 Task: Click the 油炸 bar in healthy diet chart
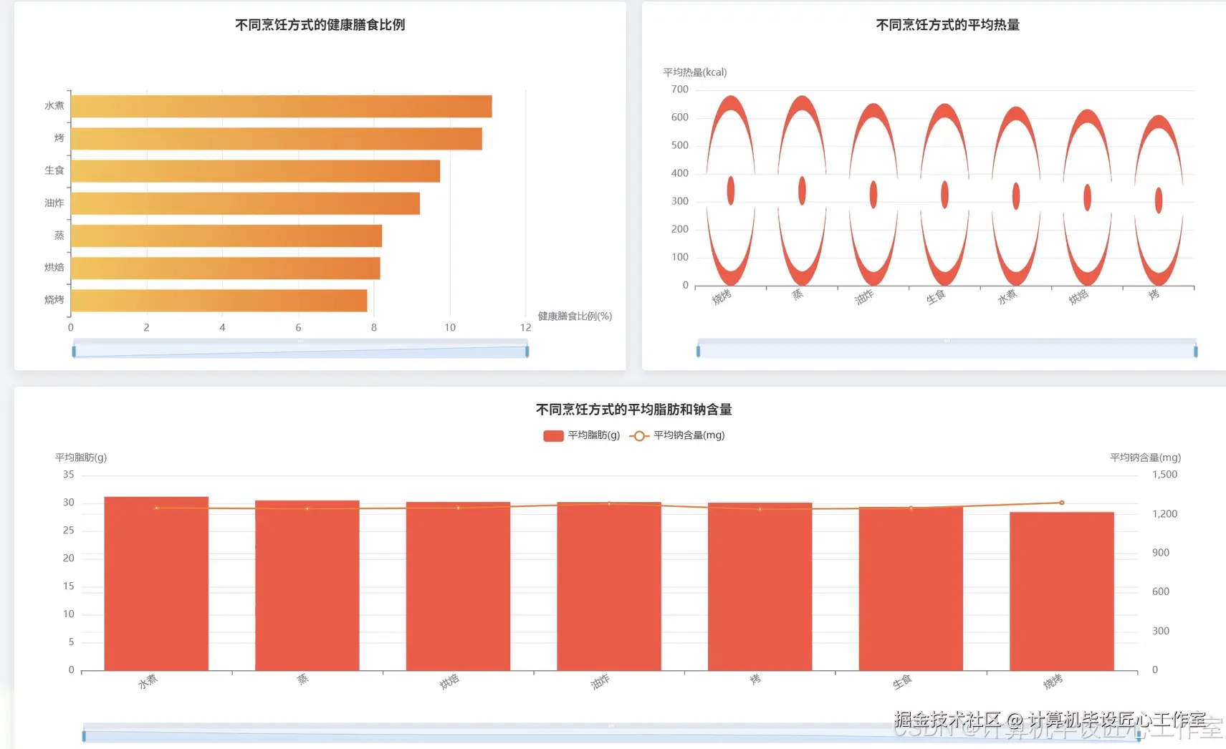(246, 203)
